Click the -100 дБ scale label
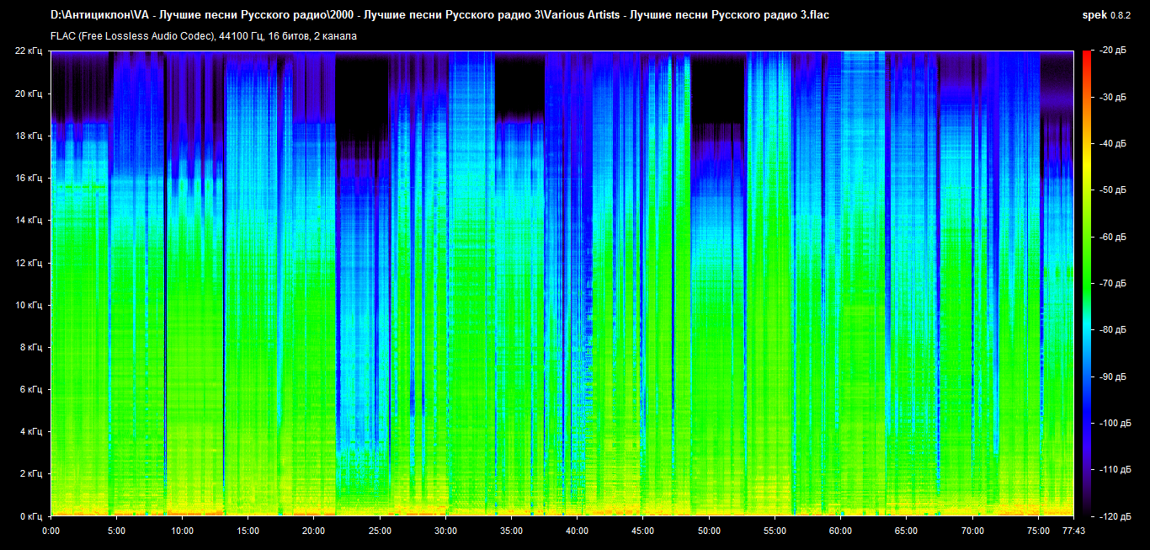The width and height of the screenshot is (1150, 550). pyautogui.click(x=1115, y=423)
